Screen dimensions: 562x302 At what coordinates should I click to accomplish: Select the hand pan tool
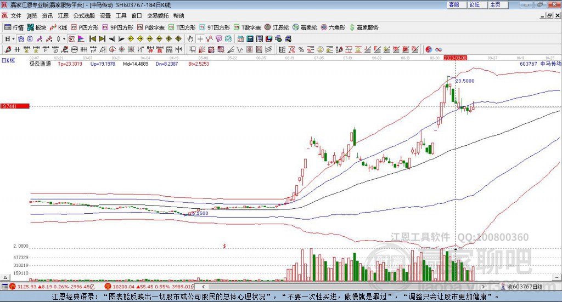(x=190, y=39)
